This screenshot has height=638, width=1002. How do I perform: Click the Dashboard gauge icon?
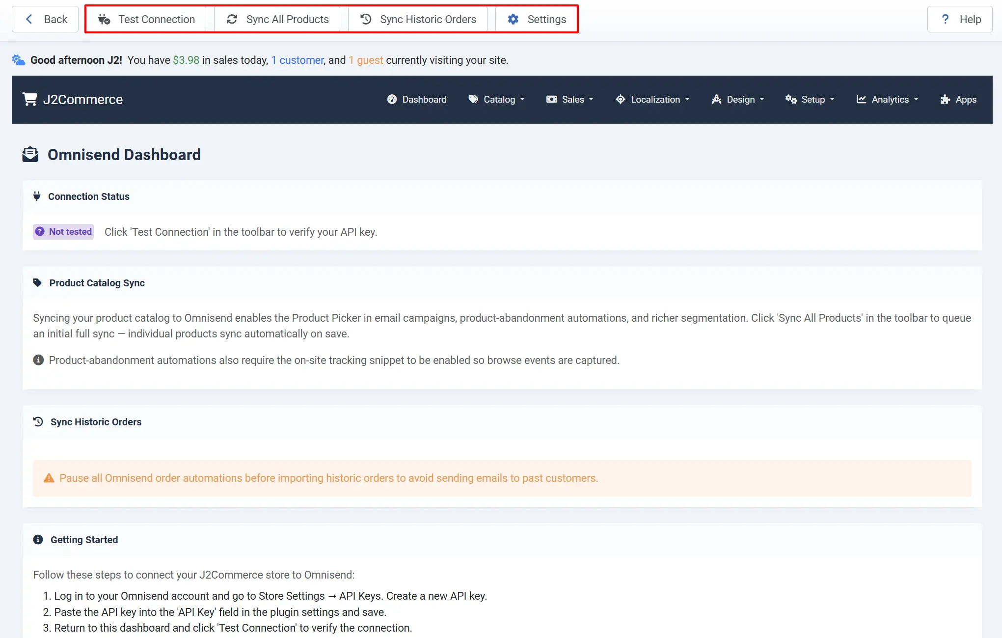click(392, 99)
